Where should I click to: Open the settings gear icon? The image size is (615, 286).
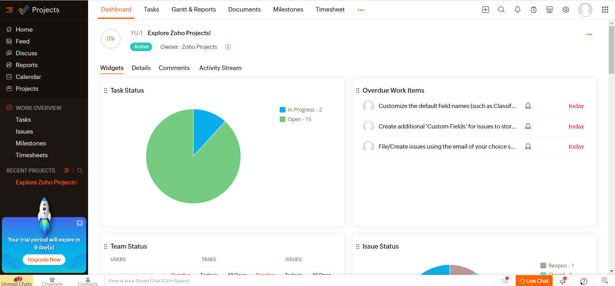(566, 10)
